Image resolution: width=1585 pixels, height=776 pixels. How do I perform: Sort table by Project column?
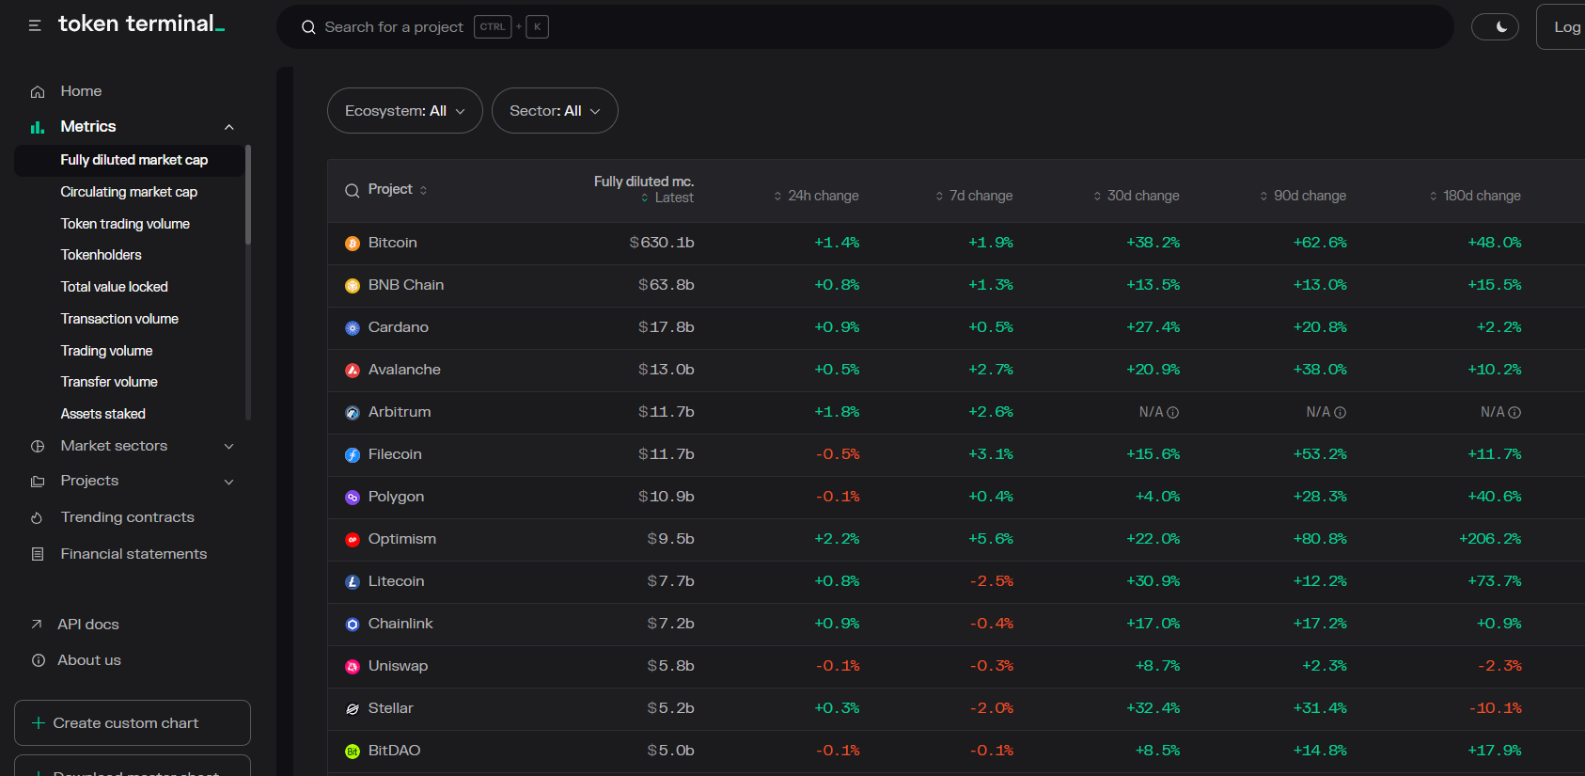[398, 190]
